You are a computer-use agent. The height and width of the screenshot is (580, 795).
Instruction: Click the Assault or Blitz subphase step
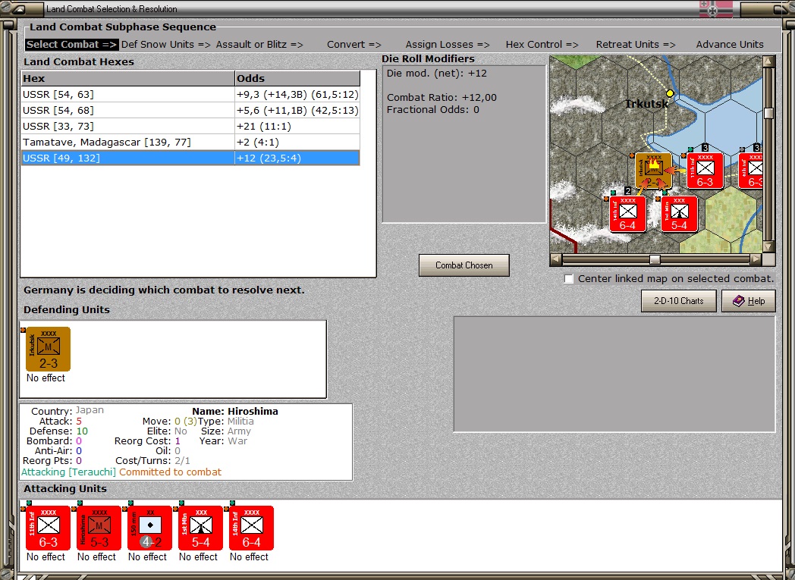pos(259,45)
